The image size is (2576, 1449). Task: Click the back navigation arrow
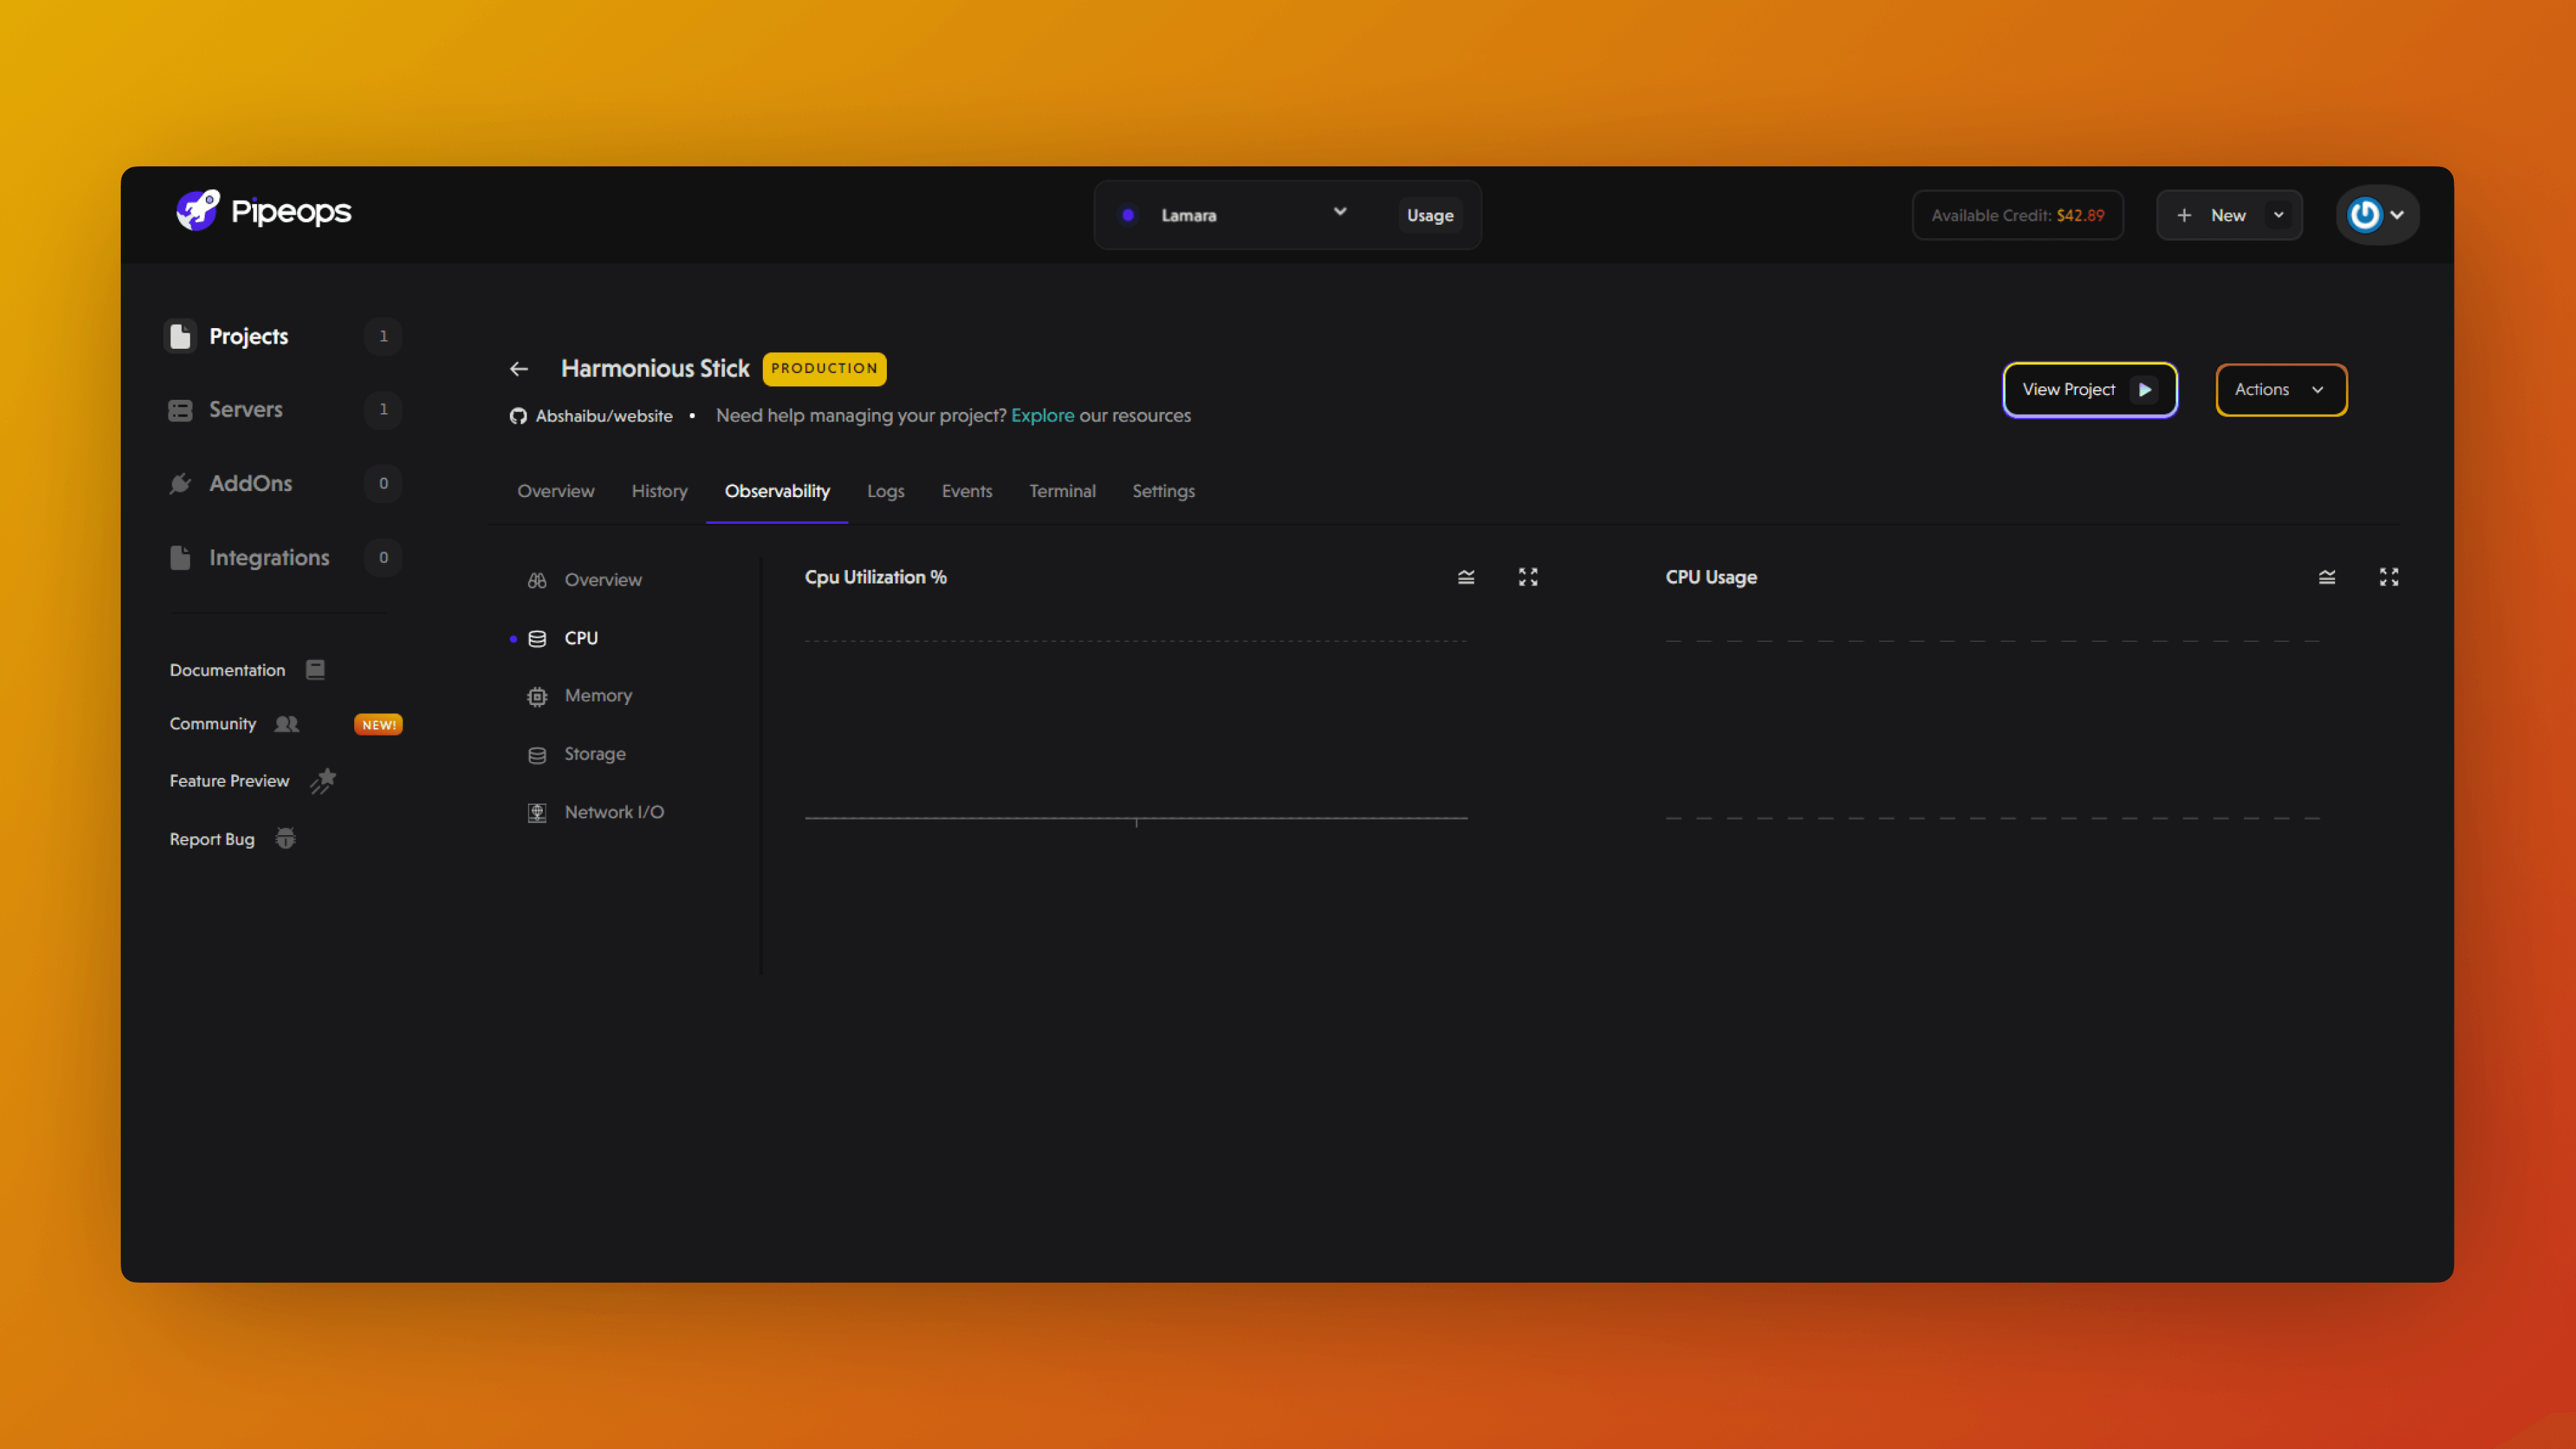point(519,368)
